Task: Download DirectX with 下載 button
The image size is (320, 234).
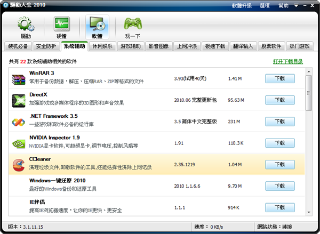Action: click(280, 100)
